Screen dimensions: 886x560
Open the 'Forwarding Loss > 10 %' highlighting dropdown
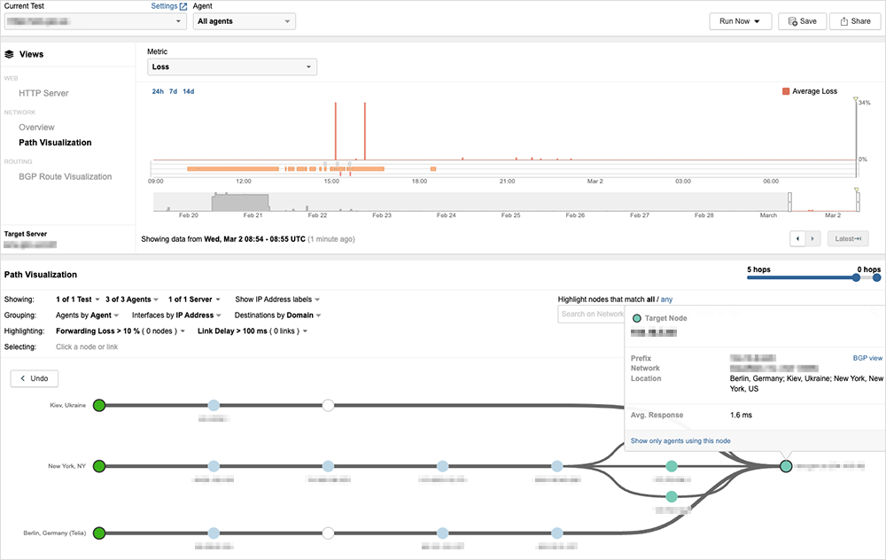point(120,331)
